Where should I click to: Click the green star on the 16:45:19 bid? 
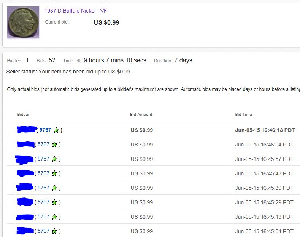54,217
